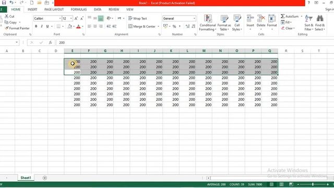334x188 pixels.
Task: Activate the Format Painter
Action: tap(17, 28)
